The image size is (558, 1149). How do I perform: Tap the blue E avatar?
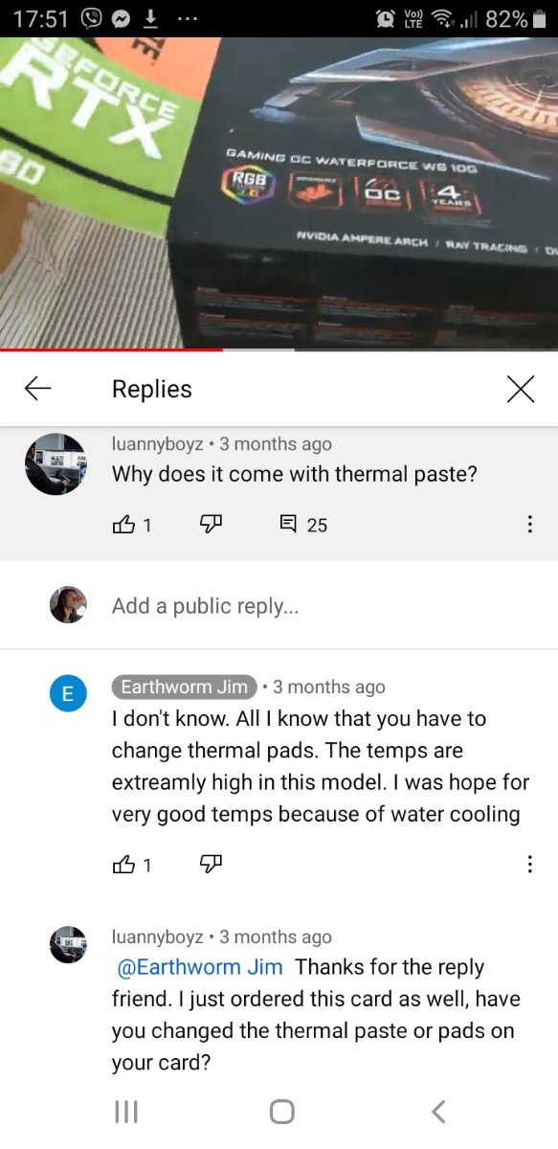click(x=68, y=694)
